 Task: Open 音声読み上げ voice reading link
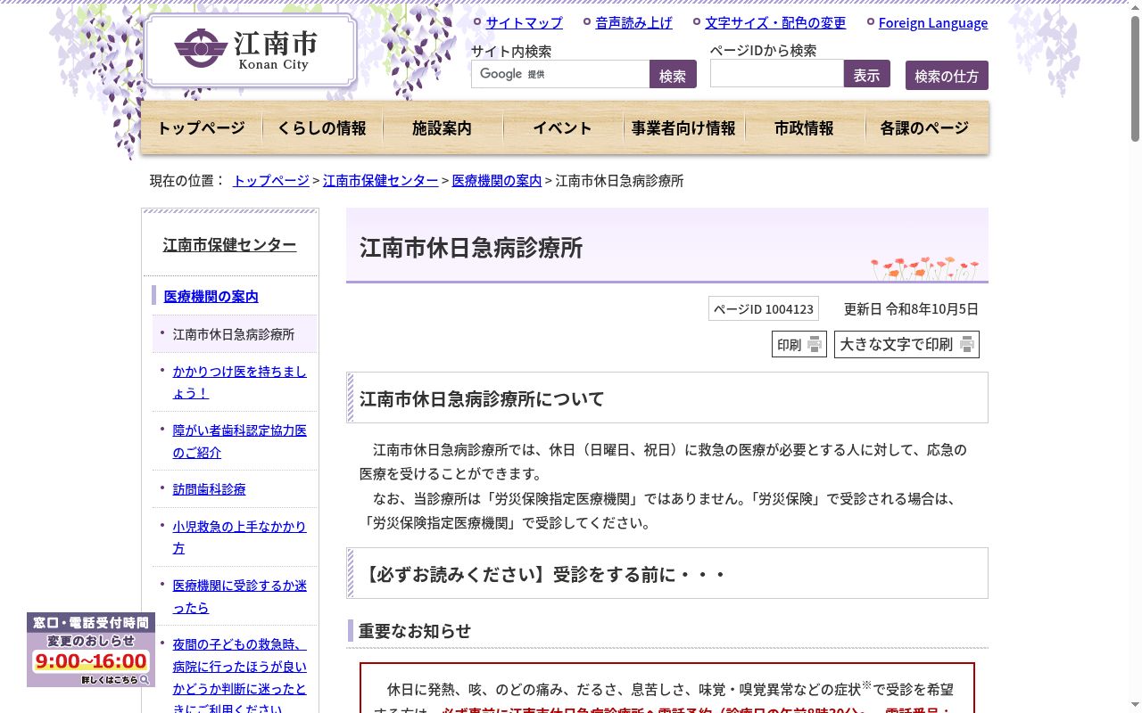tap(633, 23)
